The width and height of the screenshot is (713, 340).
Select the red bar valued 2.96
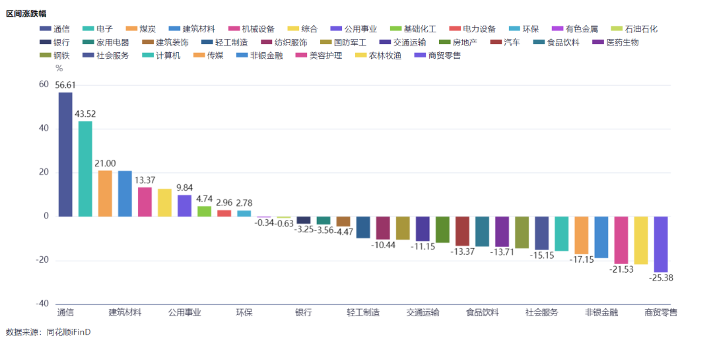click(224, 213)
